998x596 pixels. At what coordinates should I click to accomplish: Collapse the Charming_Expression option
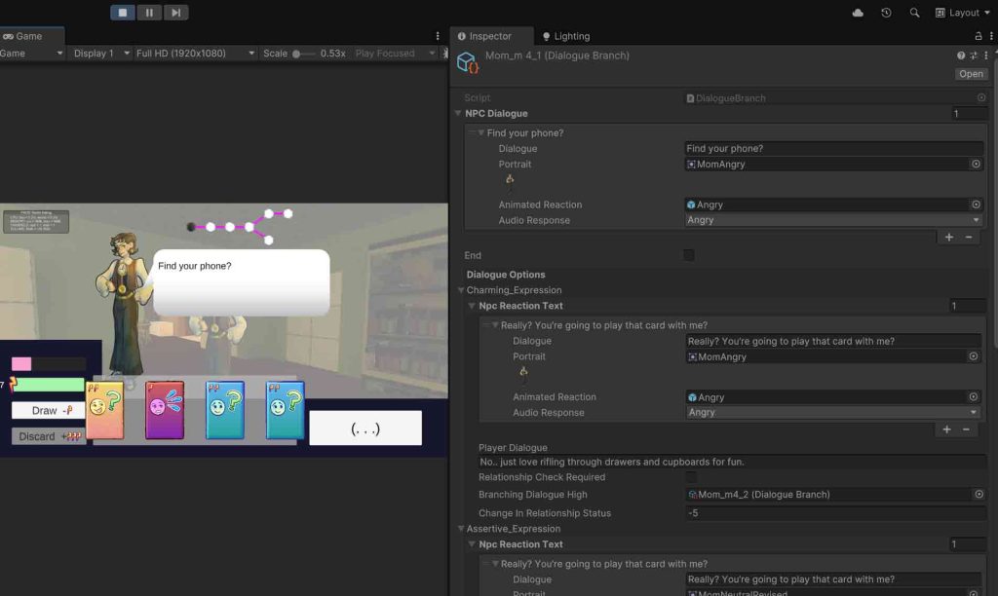point(461,290)
